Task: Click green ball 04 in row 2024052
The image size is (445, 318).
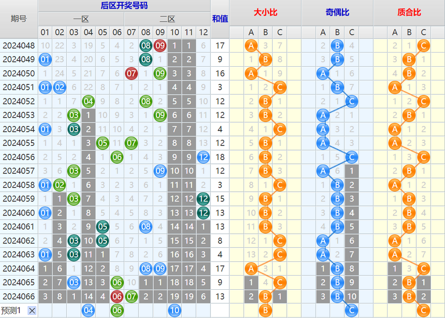Action: 88,101
